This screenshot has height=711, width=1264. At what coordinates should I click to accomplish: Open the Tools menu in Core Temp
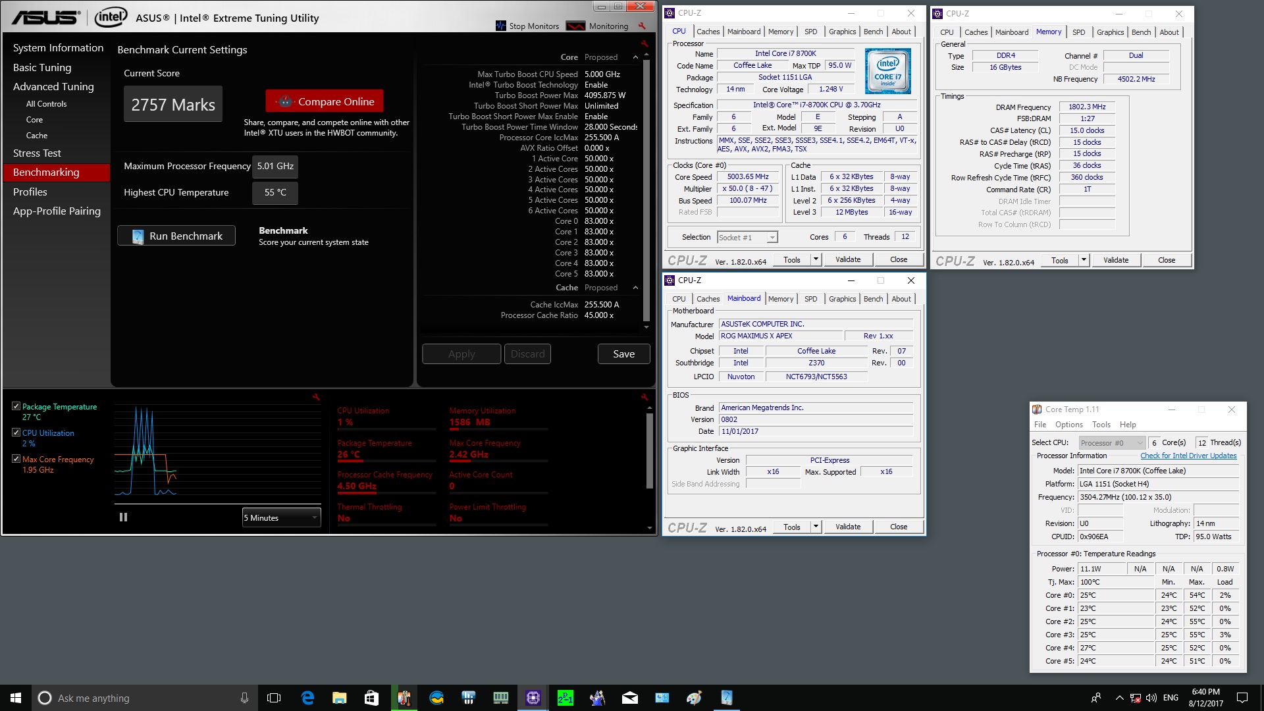tap(1101, 425)
